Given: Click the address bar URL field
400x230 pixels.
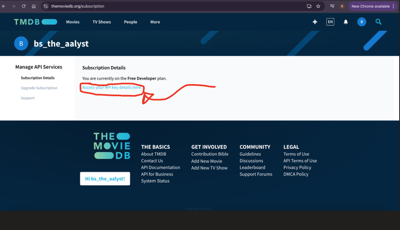Looking at the screenshot, I should click(160, 6).
